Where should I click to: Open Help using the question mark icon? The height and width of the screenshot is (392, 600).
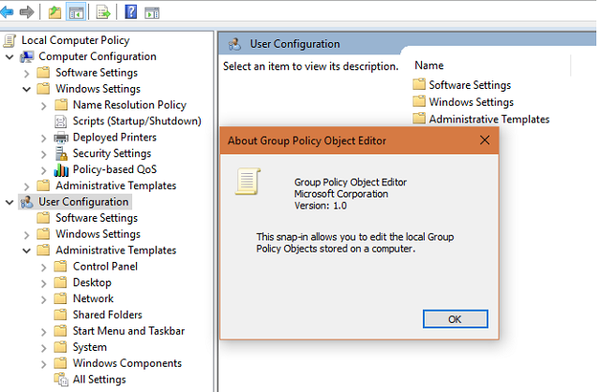click(x=130, y=12)
